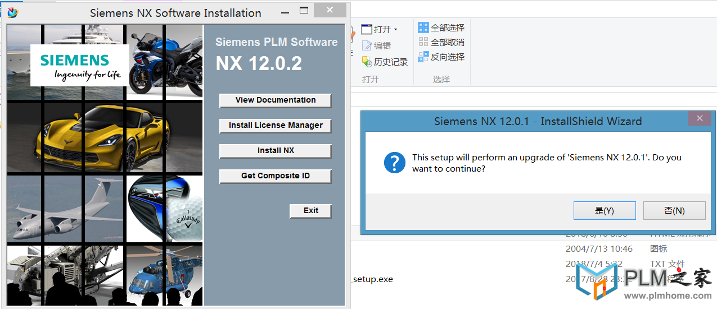Viewport: 717px width, 309px height.
Task: Click the Siemens logo in installer banner
Action: (x=79, y=66)
